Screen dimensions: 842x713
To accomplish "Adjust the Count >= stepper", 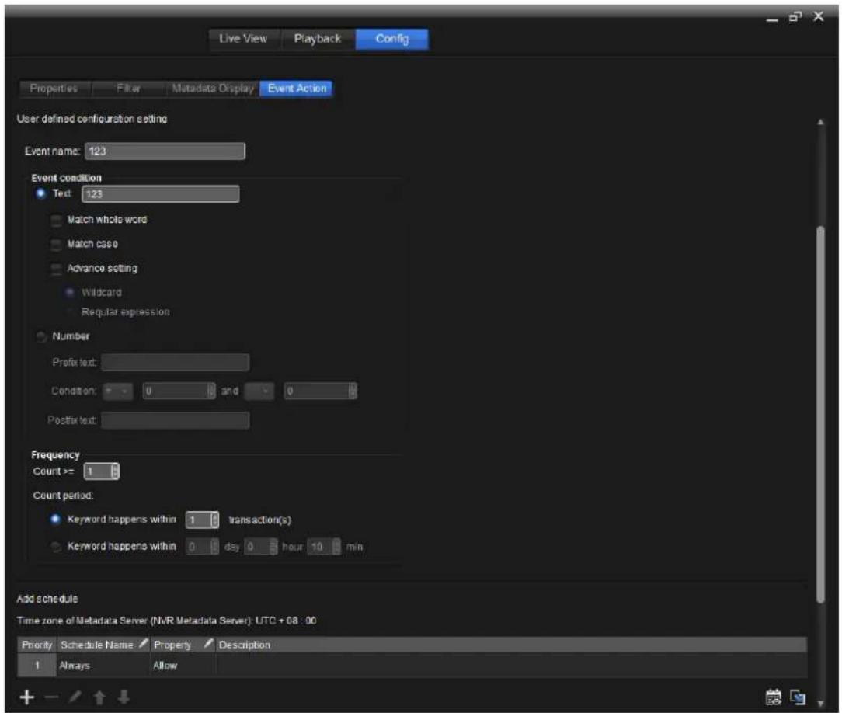I will pyautogui.click(x=115, y=471).
